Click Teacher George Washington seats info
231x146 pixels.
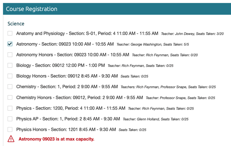pos(153,44)
